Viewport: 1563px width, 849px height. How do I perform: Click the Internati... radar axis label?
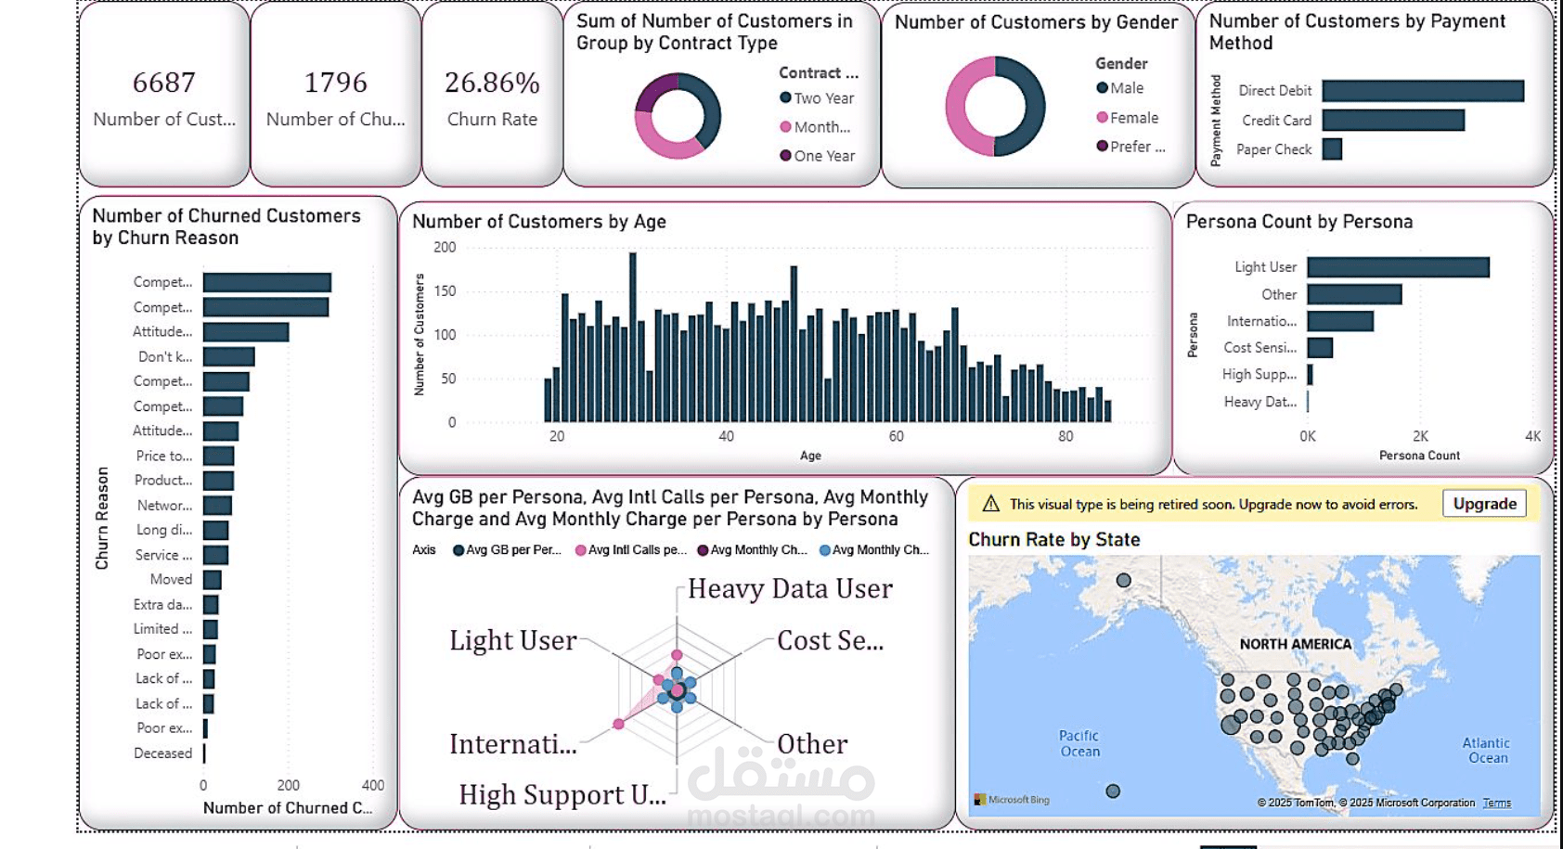tap(513, 744)
